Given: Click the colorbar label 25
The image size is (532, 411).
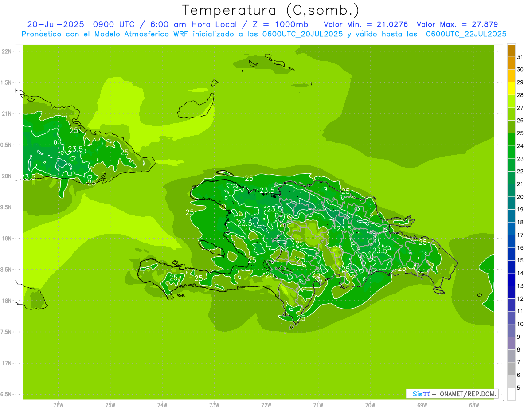Looking at the screenshot, I should point(520,133).
